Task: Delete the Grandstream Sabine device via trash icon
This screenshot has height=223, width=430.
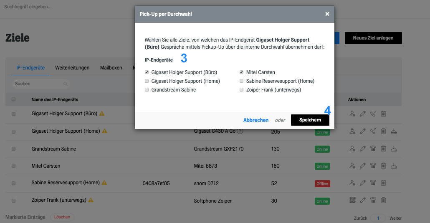Action: click(x=383, y=149)
